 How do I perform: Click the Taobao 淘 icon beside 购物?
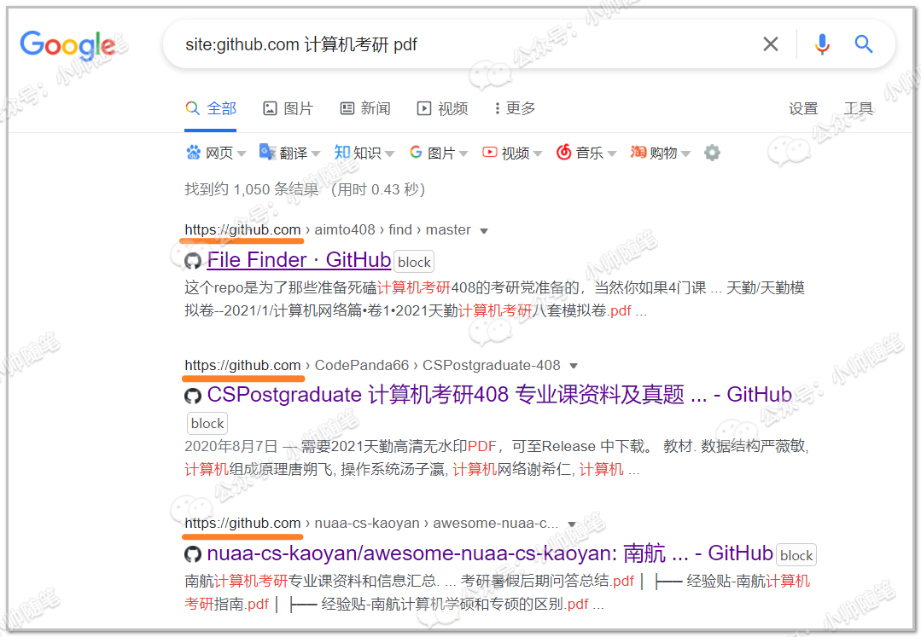[x=638, y=152]
